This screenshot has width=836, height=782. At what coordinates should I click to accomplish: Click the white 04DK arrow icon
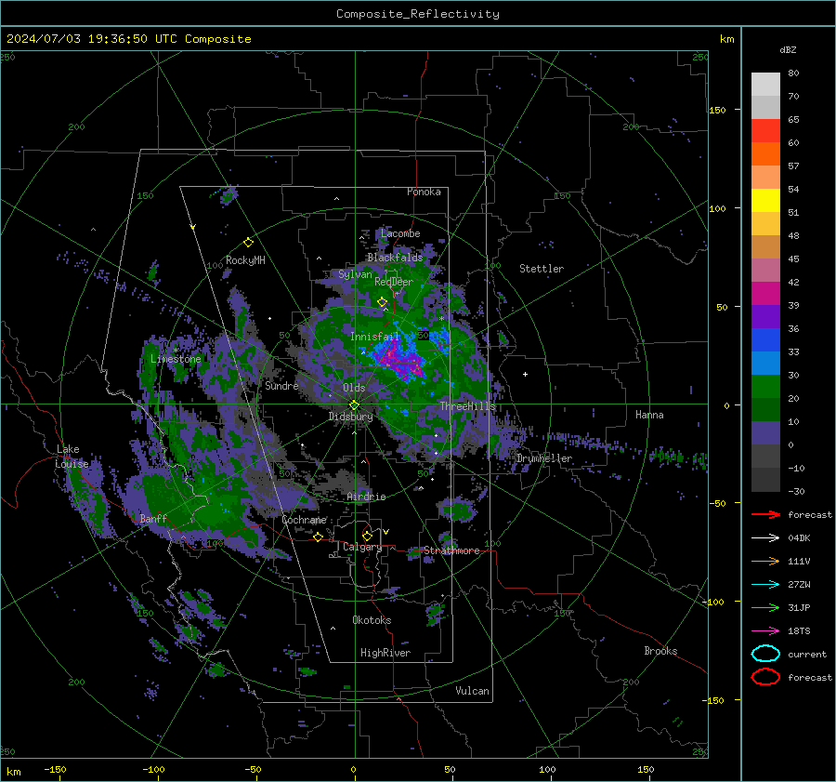(765, 538)
